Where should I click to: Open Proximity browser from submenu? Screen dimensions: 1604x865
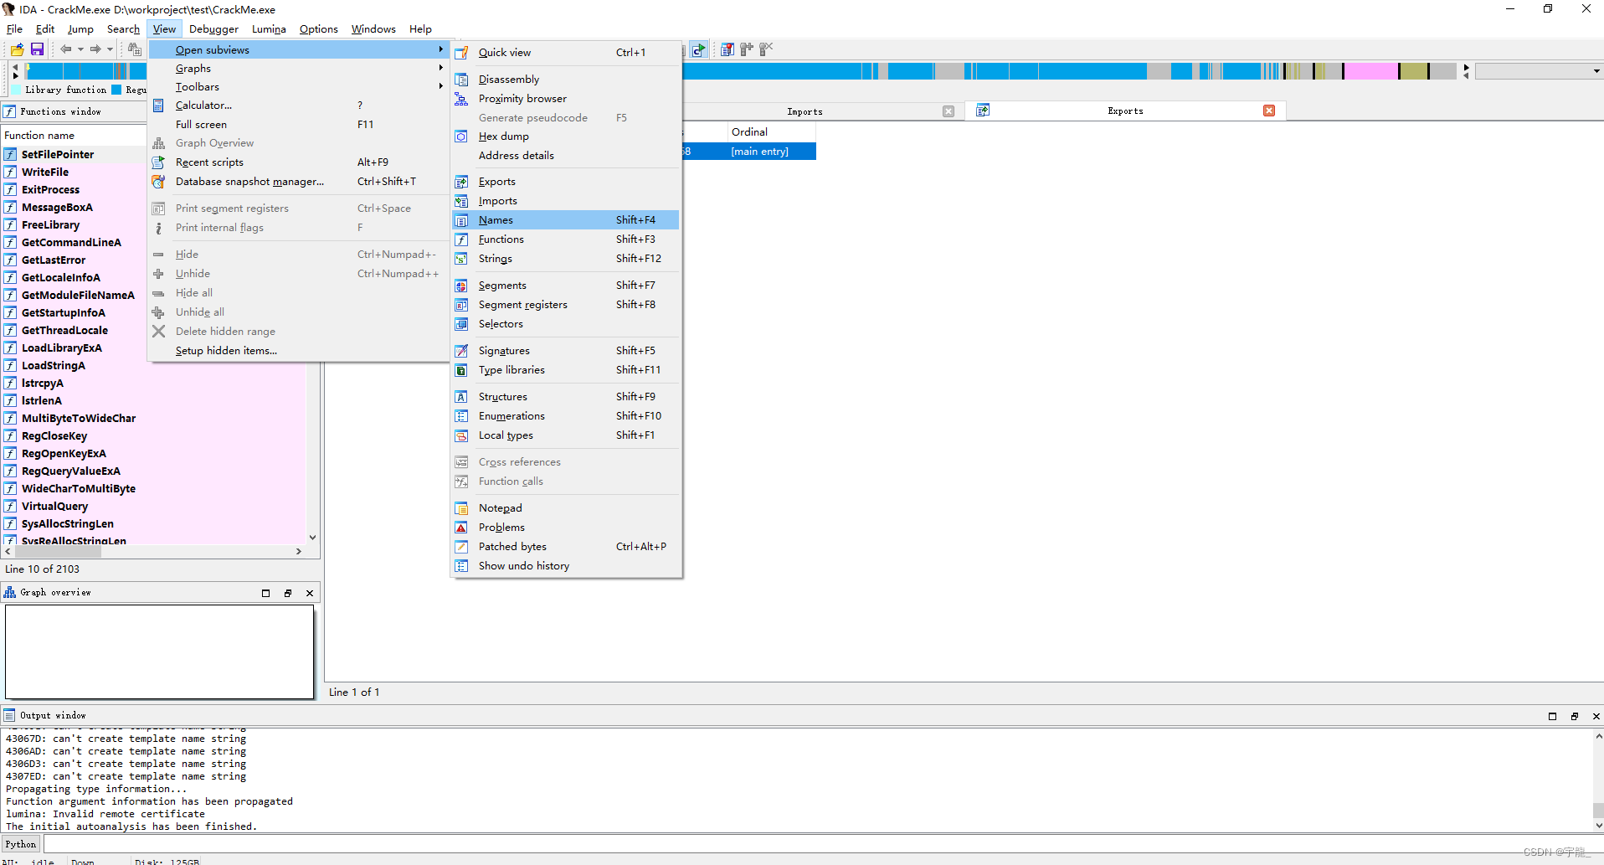pos(566,99)
